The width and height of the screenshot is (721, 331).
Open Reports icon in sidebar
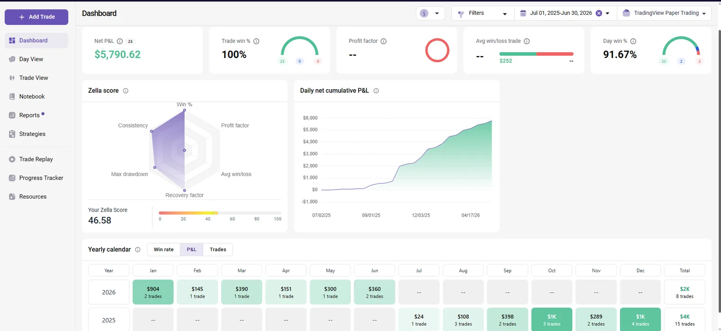point(12,115)
